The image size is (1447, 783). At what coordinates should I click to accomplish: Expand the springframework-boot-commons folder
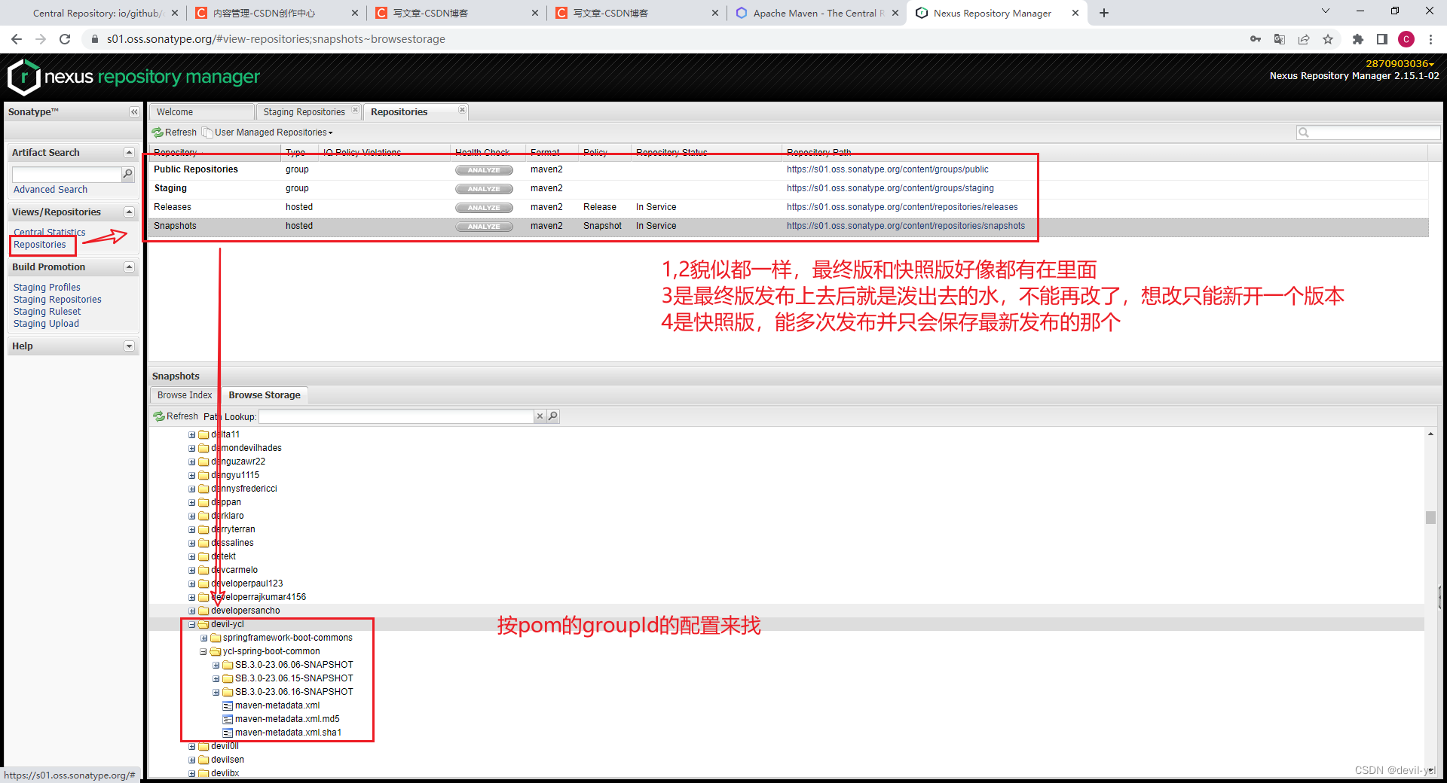(203, 638)
